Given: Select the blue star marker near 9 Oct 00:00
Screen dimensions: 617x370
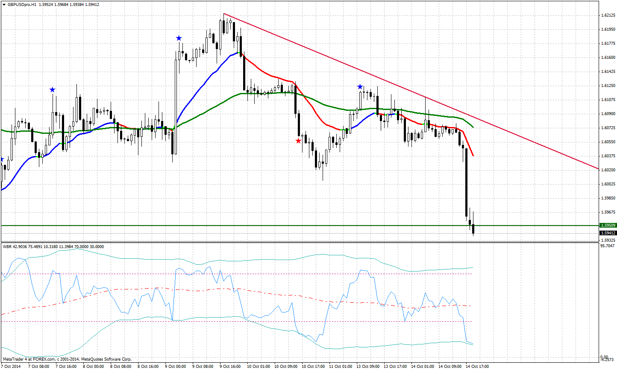Looking at the screenshot, I should (178, 38).
